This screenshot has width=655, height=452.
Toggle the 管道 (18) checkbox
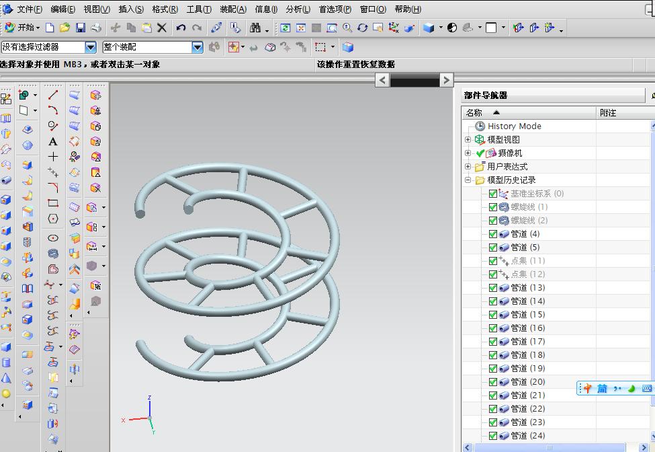click(493, 355)
